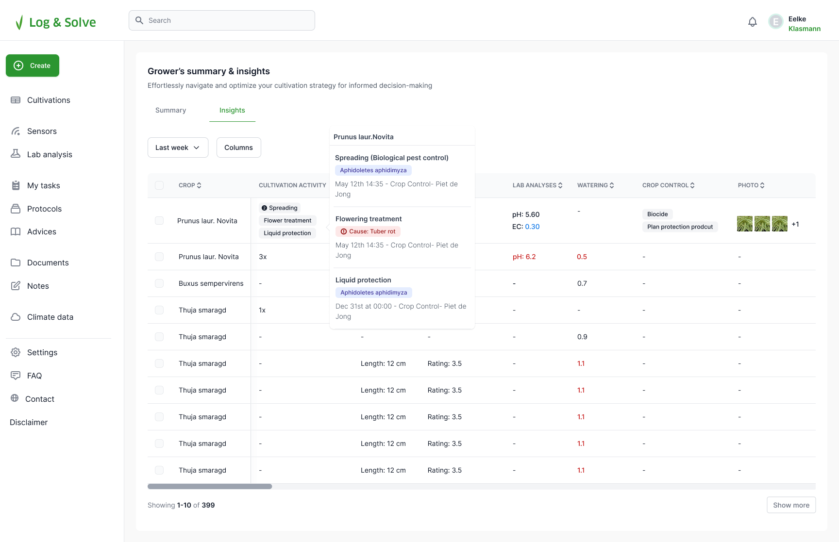Switch to the Summary tab
Screen dimensions: 839x542
(170, 110)
